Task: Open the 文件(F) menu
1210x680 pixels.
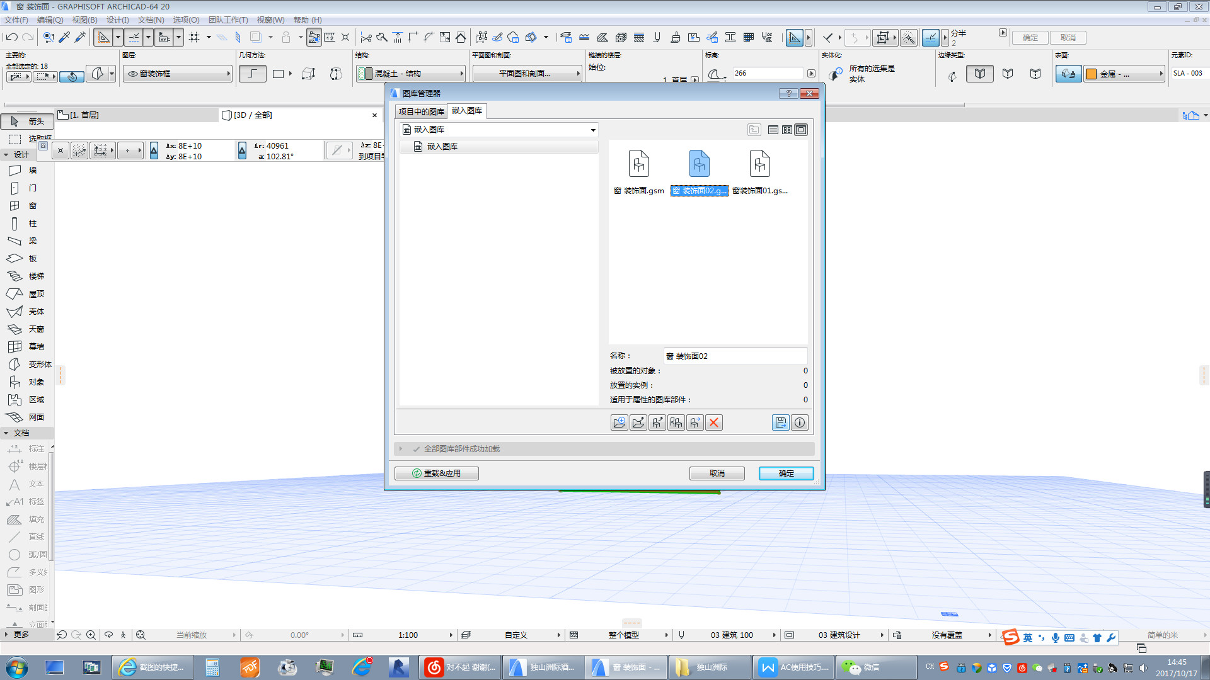Action: (x=16, y=20)
